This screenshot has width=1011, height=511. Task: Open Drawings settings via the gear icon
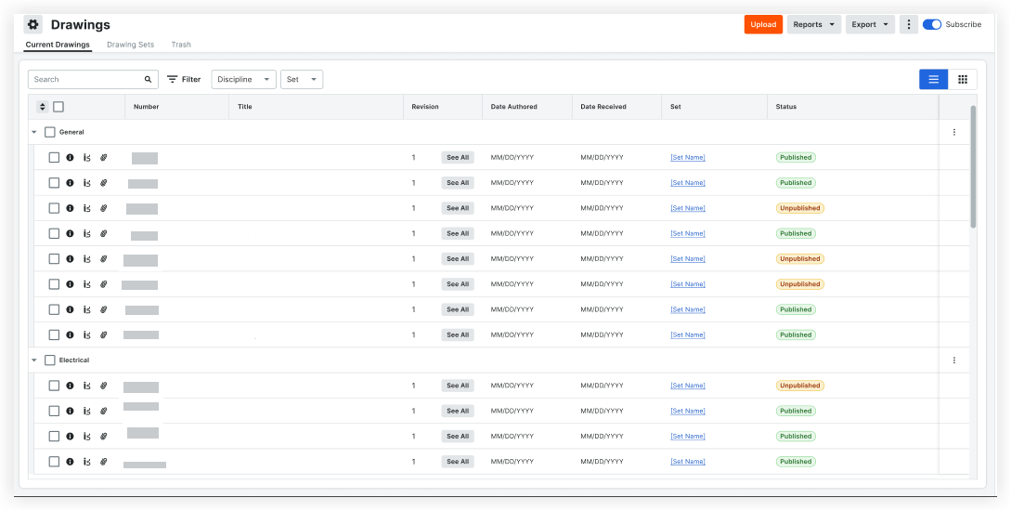pyautogui.click(x=32, y=24)
